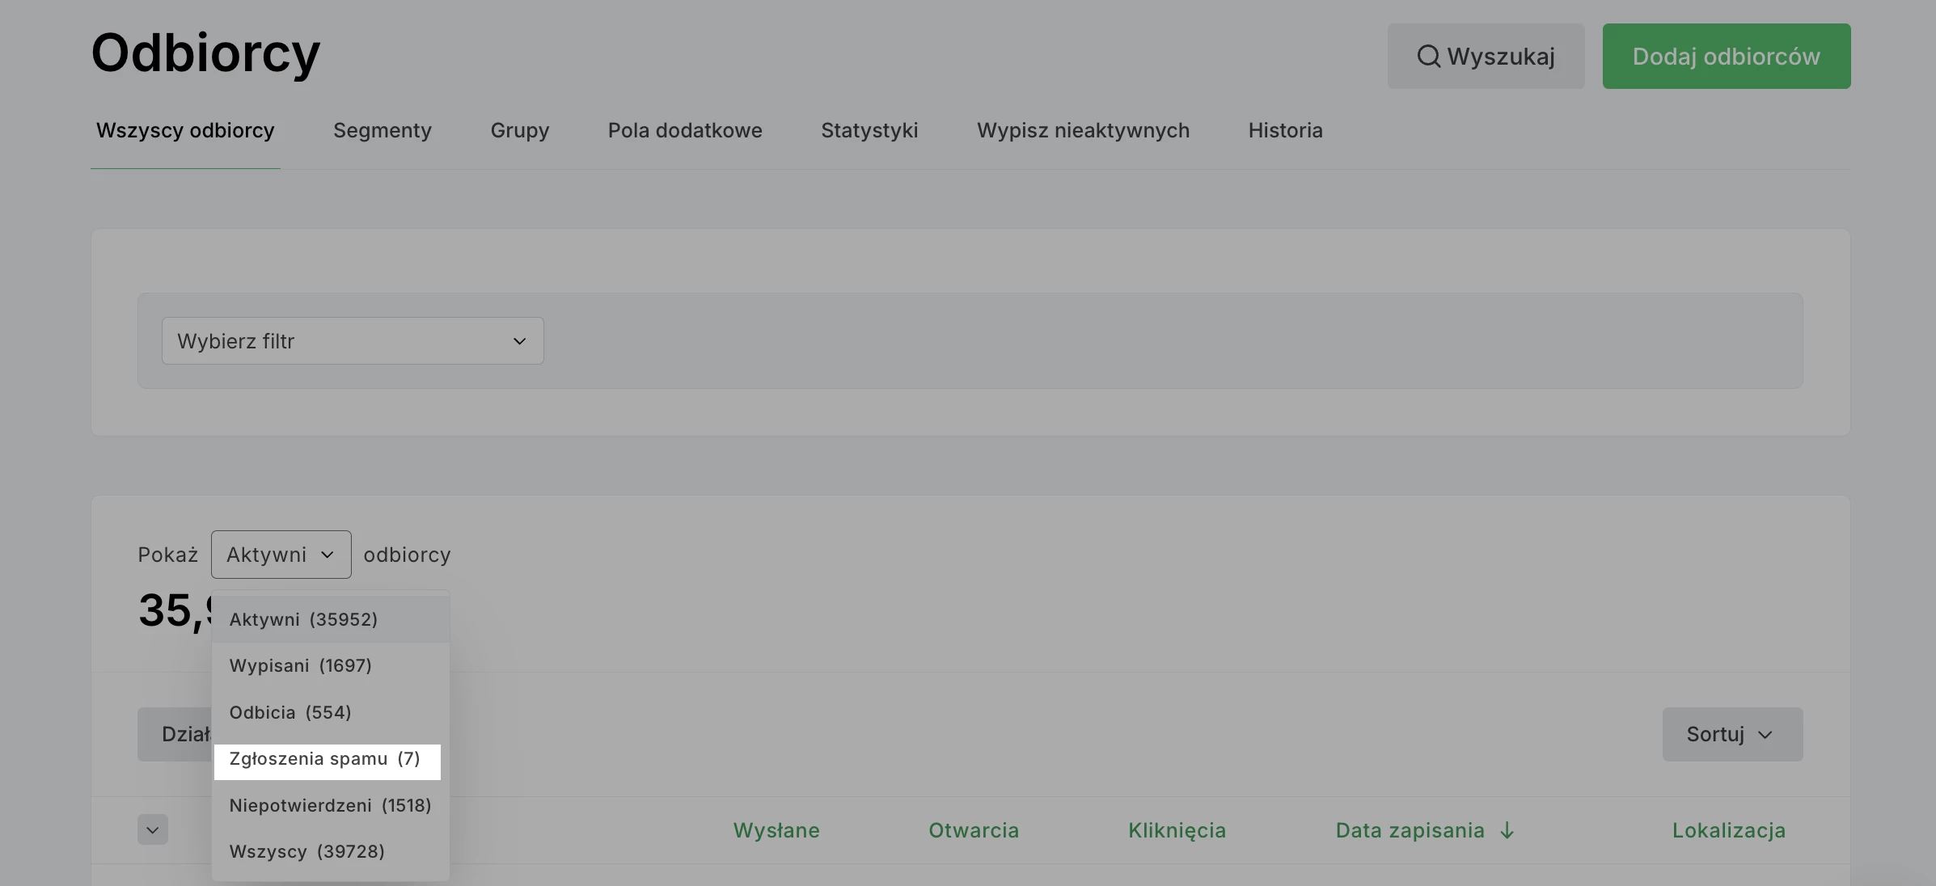
Task: Sort by Otwarcia column header
Action: pyautogui.click(x=973, y=830)
